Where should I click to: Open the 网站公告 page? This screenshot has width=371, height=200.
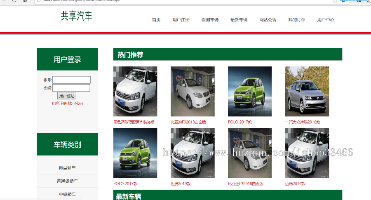coord(268,20)
